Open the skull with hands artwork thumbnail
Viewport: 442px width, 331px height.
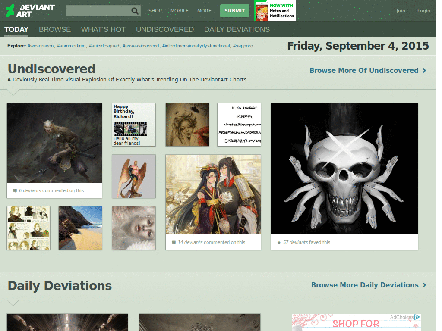[x=344, y=169]
